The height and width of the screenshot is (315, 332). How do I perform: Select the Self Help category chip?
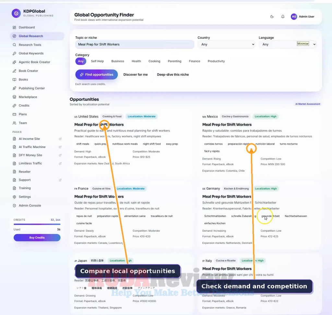click(x=97, y=61)
